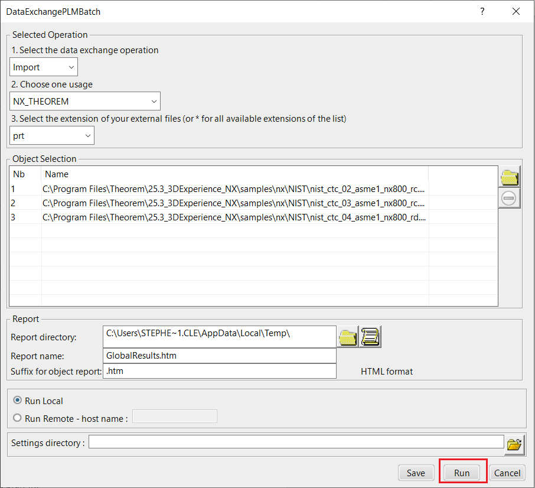The height and width of the screenshot is (488, 535).
Task: Remove selected object with minus icon
Action: pos(509,199)
